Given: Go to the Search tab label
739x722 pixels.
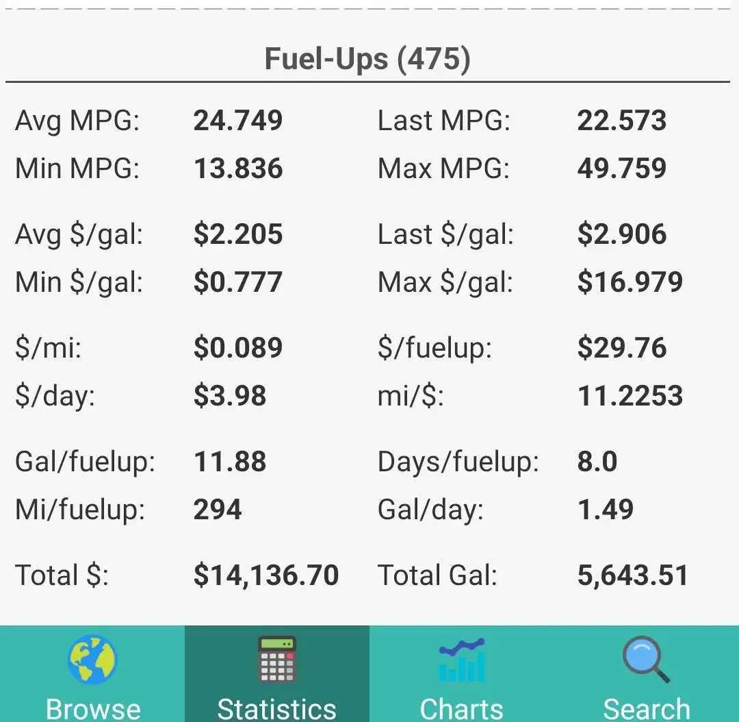Looking at the screenshot, I should 646,708.
